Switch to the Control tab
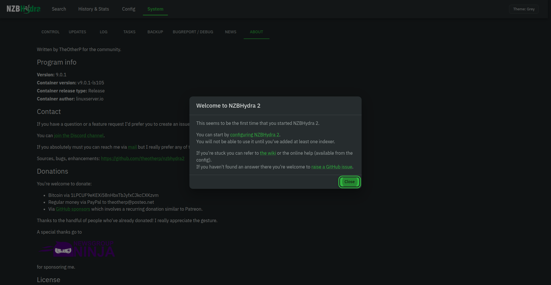This screenshot has height=285, width=551. pyautogui.click(x=51, y=32)
